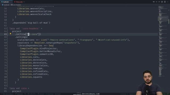Click "CompilerPlugin.semanticDB" on line 72
Screen dimensions: 170x95
(36, 54)
